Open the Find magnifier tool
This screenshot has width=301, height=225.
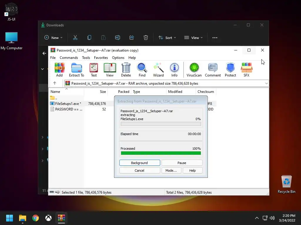[x=142, y=70]
